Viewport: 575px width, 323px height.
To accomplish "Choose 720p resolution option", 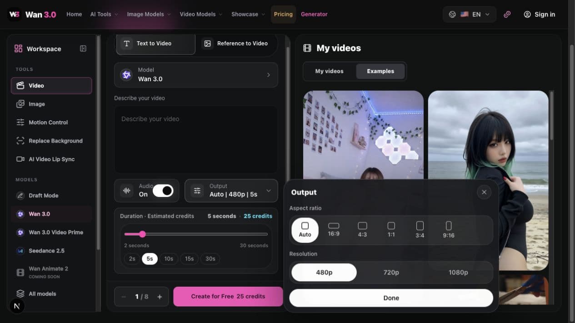I will 391,272.
